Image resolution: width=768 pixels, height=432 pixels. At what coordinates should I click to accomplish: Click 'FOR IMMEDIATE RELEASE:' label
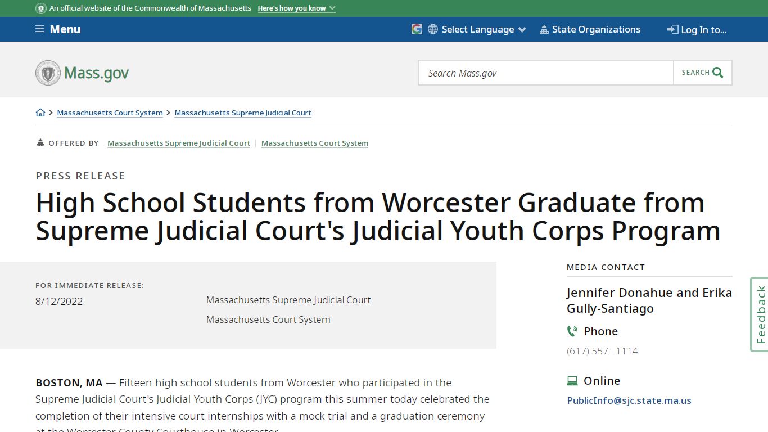[x=90, y=285]
